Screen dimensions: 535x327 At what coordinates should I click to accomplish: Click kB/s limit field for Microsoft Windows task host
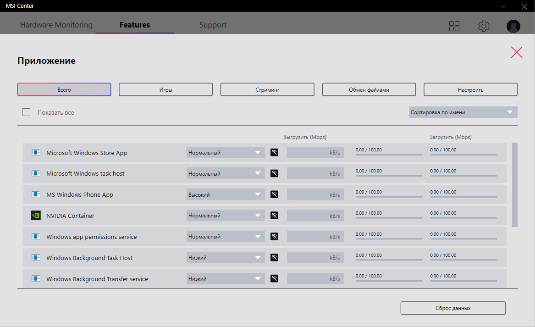pyautogui.click(x=315, y=173)
